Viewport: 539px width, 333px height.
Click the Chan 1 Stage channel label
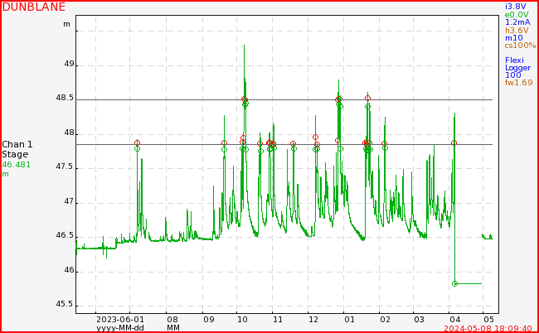pyautogui.click(x=17, y=149)
